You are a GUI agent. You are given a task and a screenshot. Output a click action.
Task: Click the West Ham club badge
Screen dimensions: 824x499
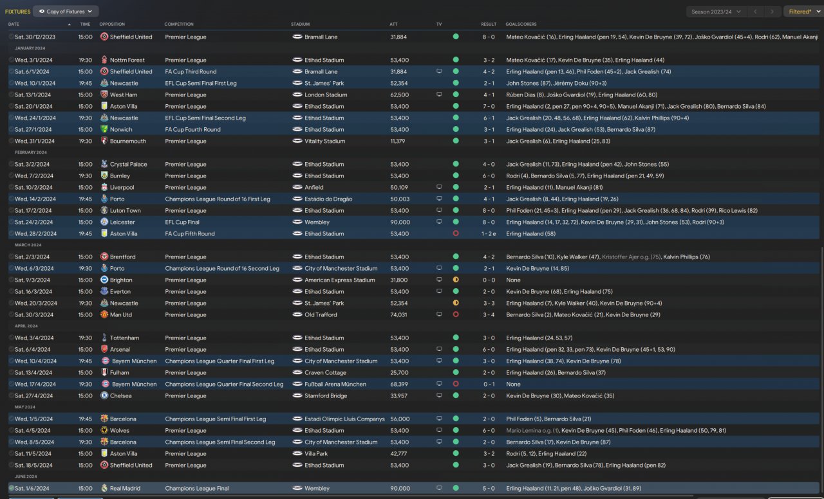click(104, 95)
